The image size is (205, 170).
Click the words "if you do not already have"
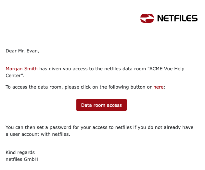163,127
